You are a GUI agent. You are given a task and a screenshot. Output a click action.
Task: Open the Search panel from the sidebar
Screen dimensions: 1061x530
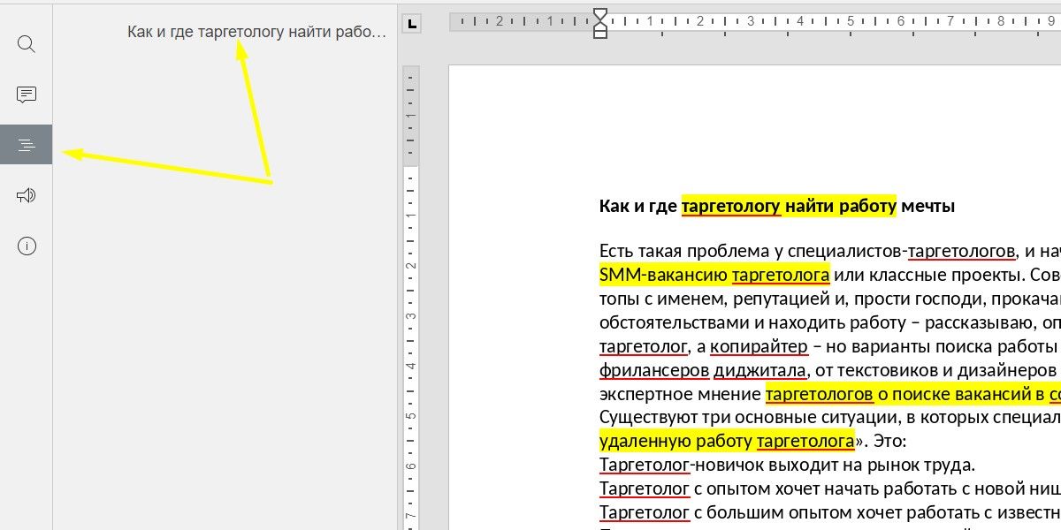point(27,44)
